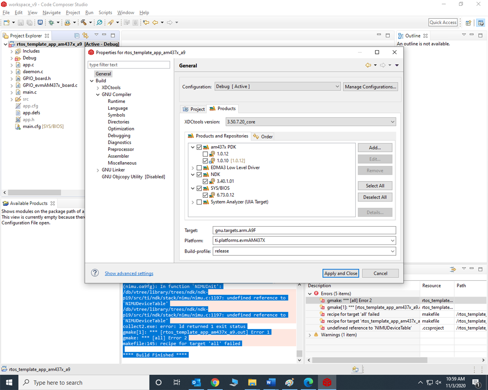Toggle the am437x PDK checkbox
Image resolution: width=488 pixels, height=390 pixels.
[x=199, y=147]
